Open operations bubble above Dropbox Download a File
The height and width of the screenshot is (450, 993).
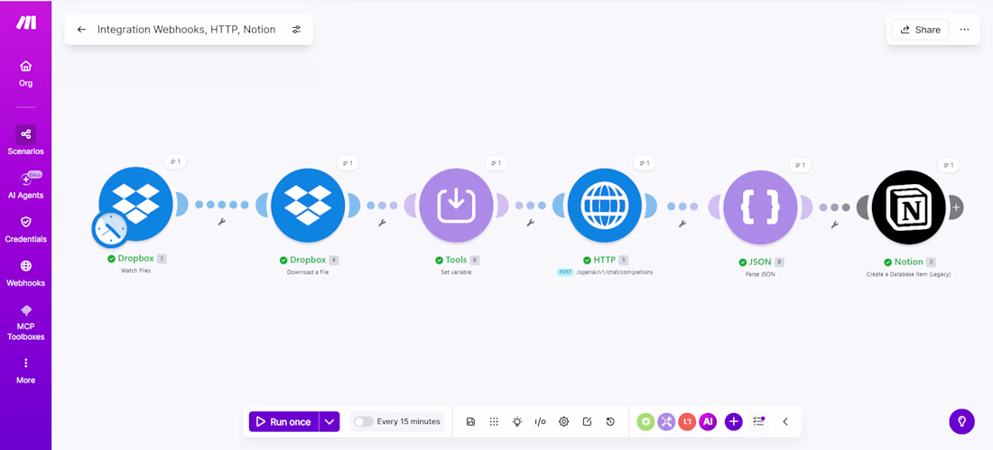(x=348, y=162)
